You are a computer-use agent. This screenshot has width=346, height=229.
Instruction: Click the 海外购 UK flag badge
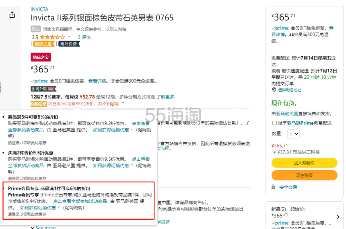tap(43, 89)
